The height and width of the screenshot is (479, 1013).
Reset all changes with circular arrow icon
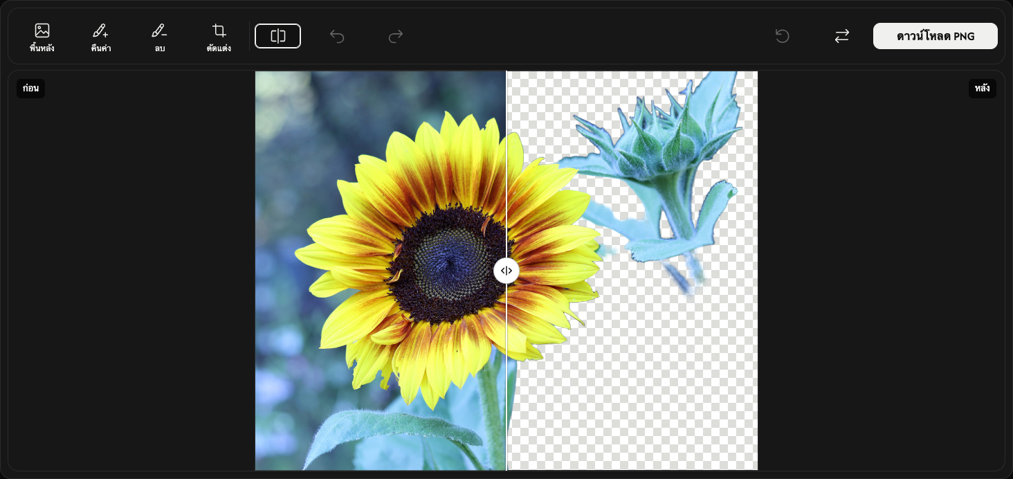click(x=783, y=36)
